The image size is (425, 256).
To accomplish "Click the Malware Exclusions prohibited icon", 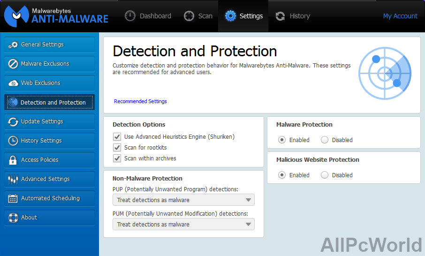I will 13,64.
